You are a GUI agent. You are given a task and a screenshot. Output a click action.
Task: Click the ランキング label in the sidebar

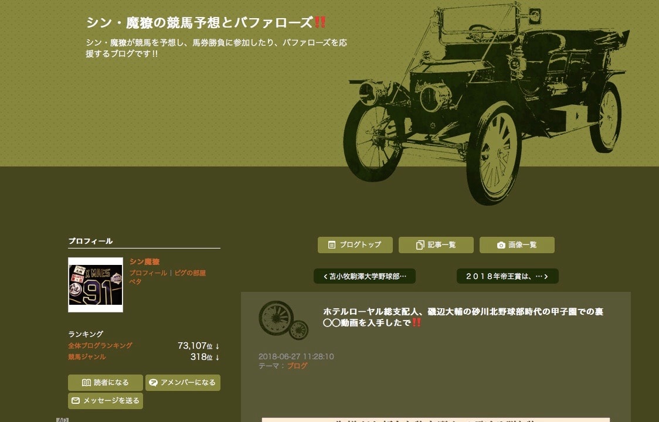pos(86,334)
